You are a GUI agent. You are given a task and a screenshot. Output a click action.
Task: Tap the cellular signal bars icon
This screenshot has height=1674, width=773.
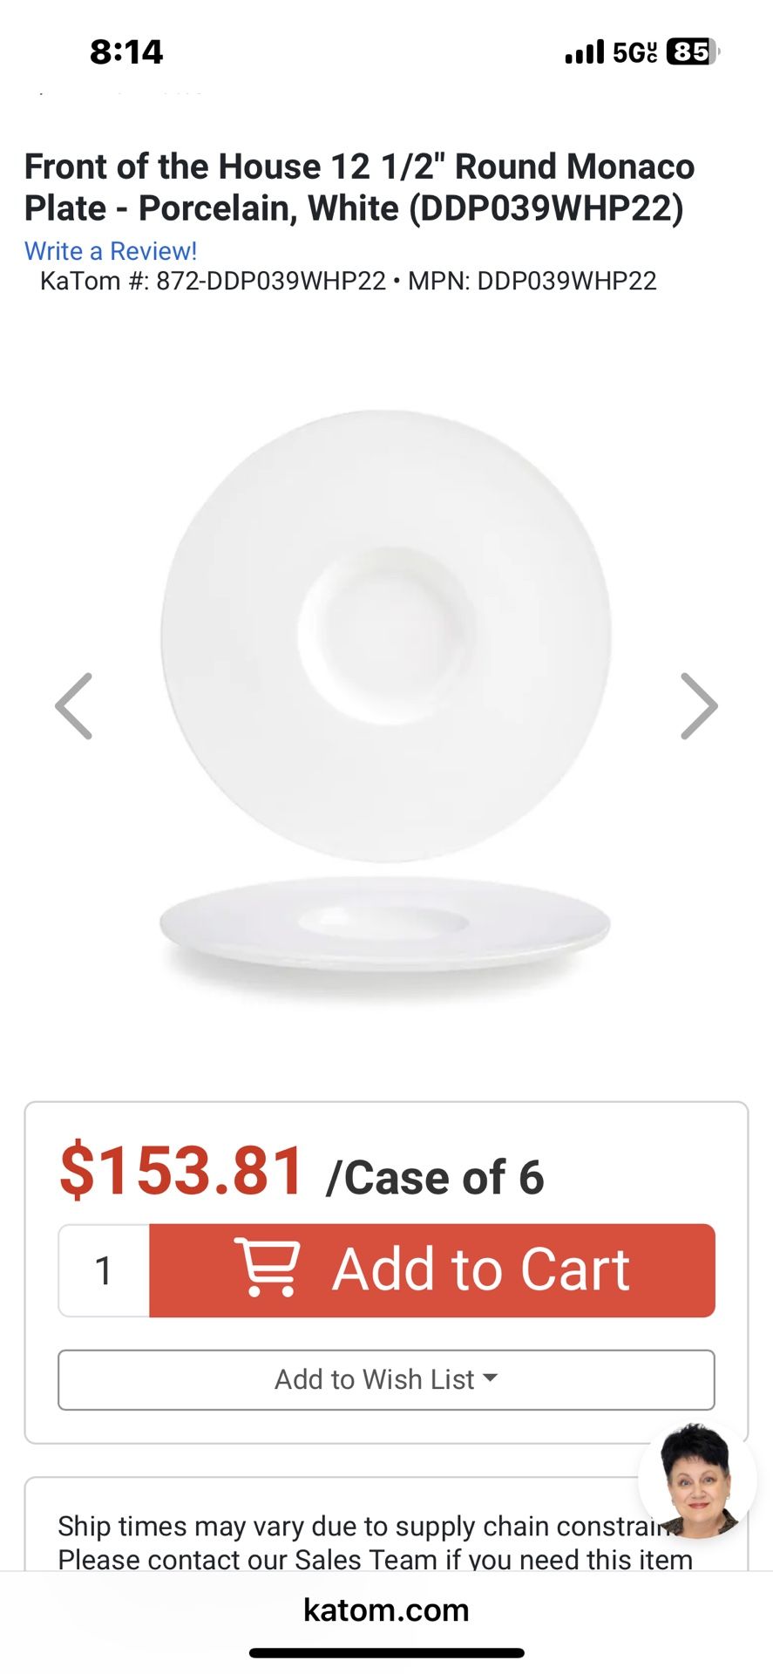(x=584, y=52)
